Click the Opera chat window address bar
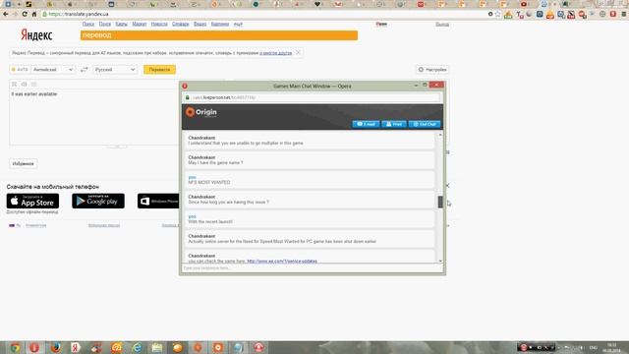The image size is (629, 354). [x=313, y=97]
